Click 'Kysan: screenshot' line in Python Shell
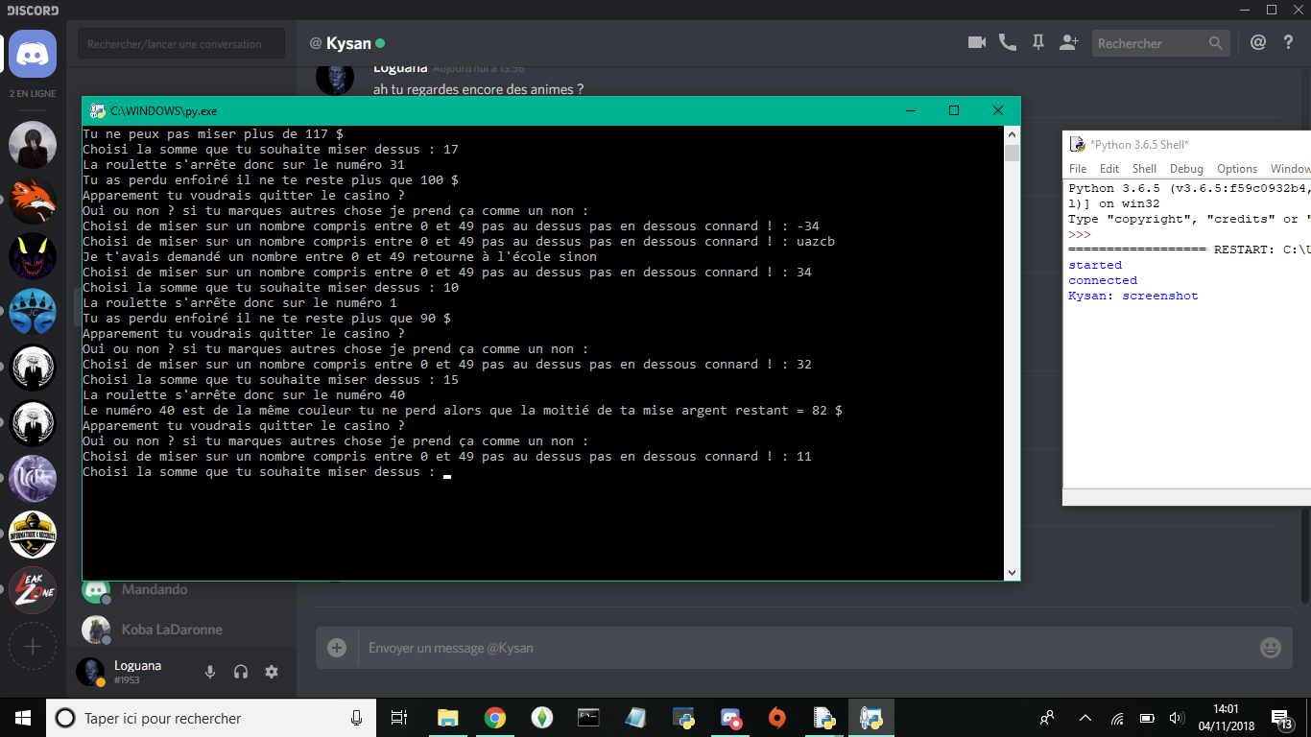 click(1132, 296)
